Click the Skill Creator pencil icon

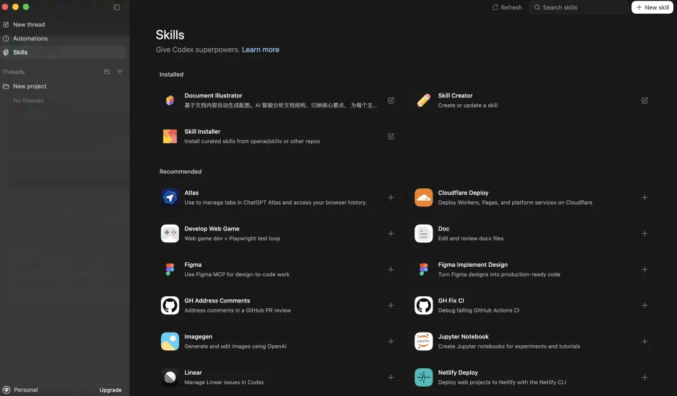pos(424,100)
